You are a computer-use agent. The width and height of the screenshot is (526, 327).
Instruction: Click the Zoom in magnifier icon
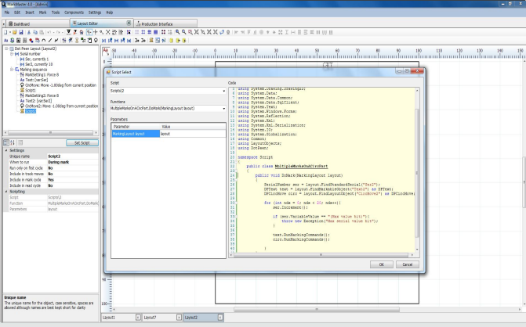[177, 32]
